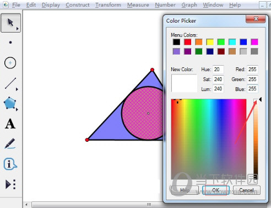Image resolution: width=271 pixels, height=208 pixels.
Task: Select the Point tool
Action: [10, 42]
